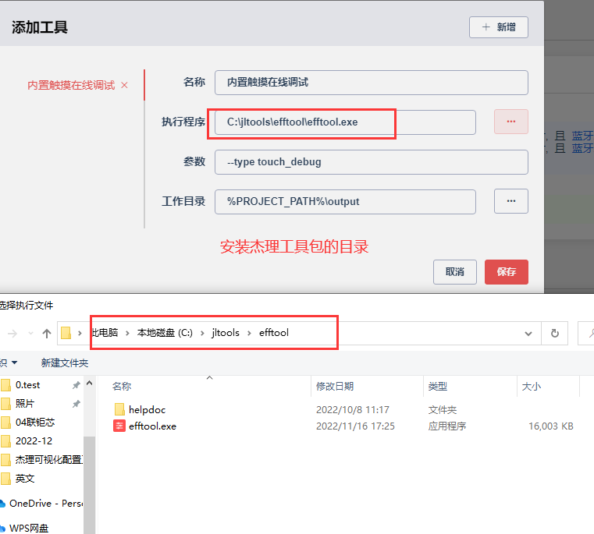Click the 0.test folder icon in sidebar
The image size is (594, 534).
click(x=5, y=385)
